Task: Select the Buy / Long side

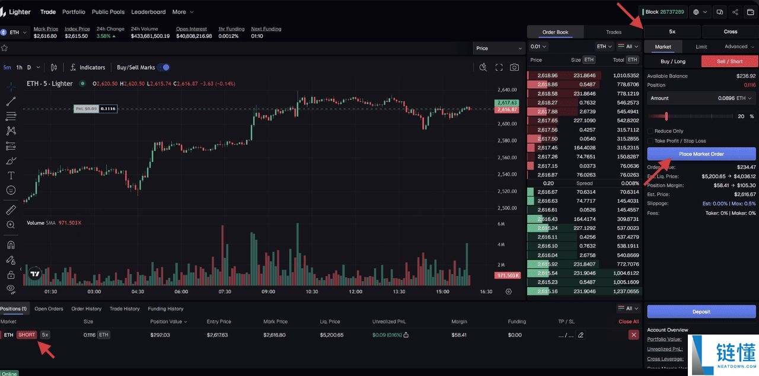Action: (673, 61)
